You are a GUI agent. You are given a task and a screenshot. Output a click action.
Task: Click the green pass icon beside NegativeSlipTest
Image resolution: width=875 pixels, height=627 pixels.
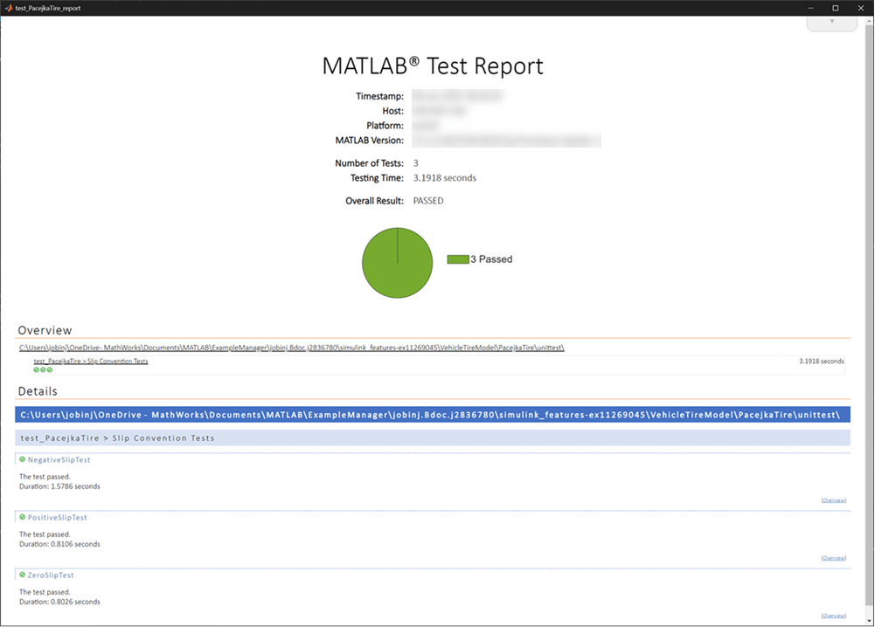click(23, 459)
